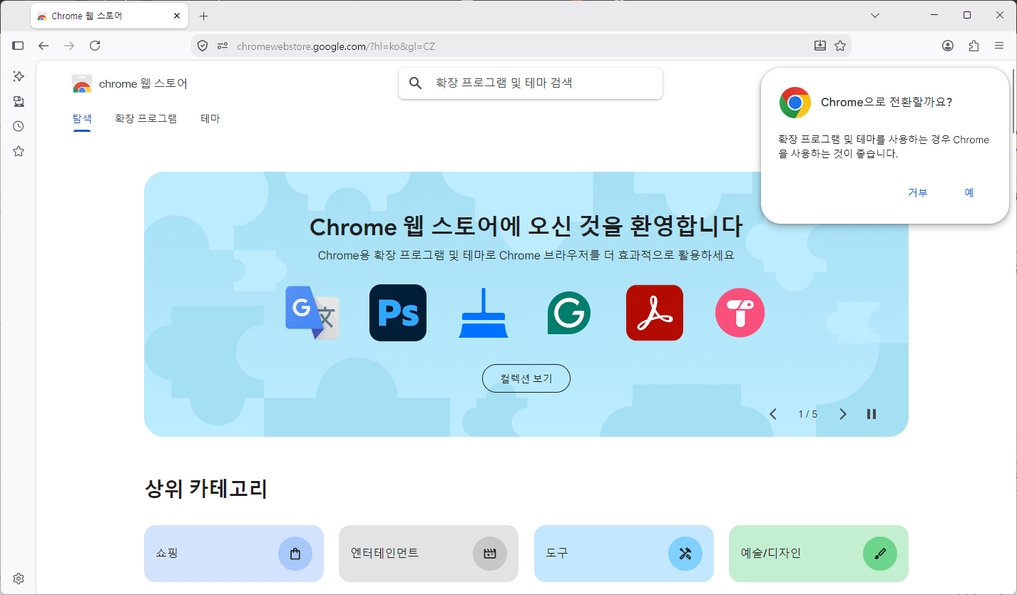Click the 컬렉션 보기 button

[x=526, y=378]
